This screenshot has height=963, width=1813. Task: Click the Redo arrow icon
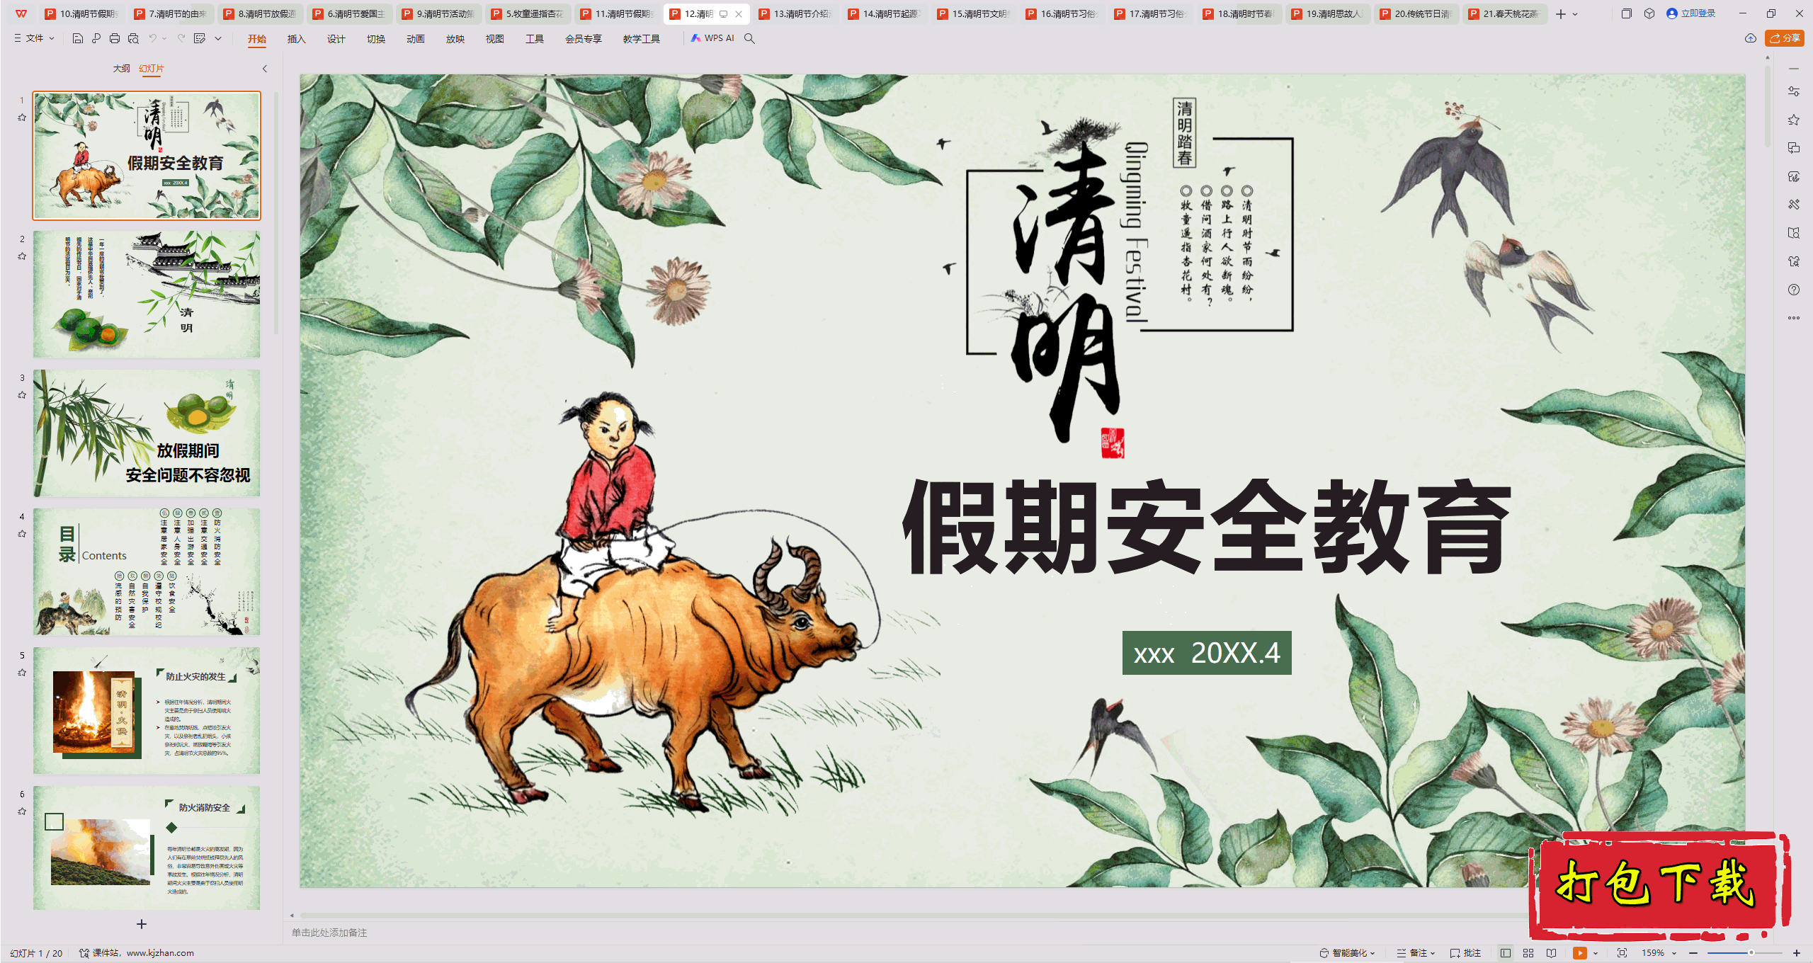pos(181,38)
